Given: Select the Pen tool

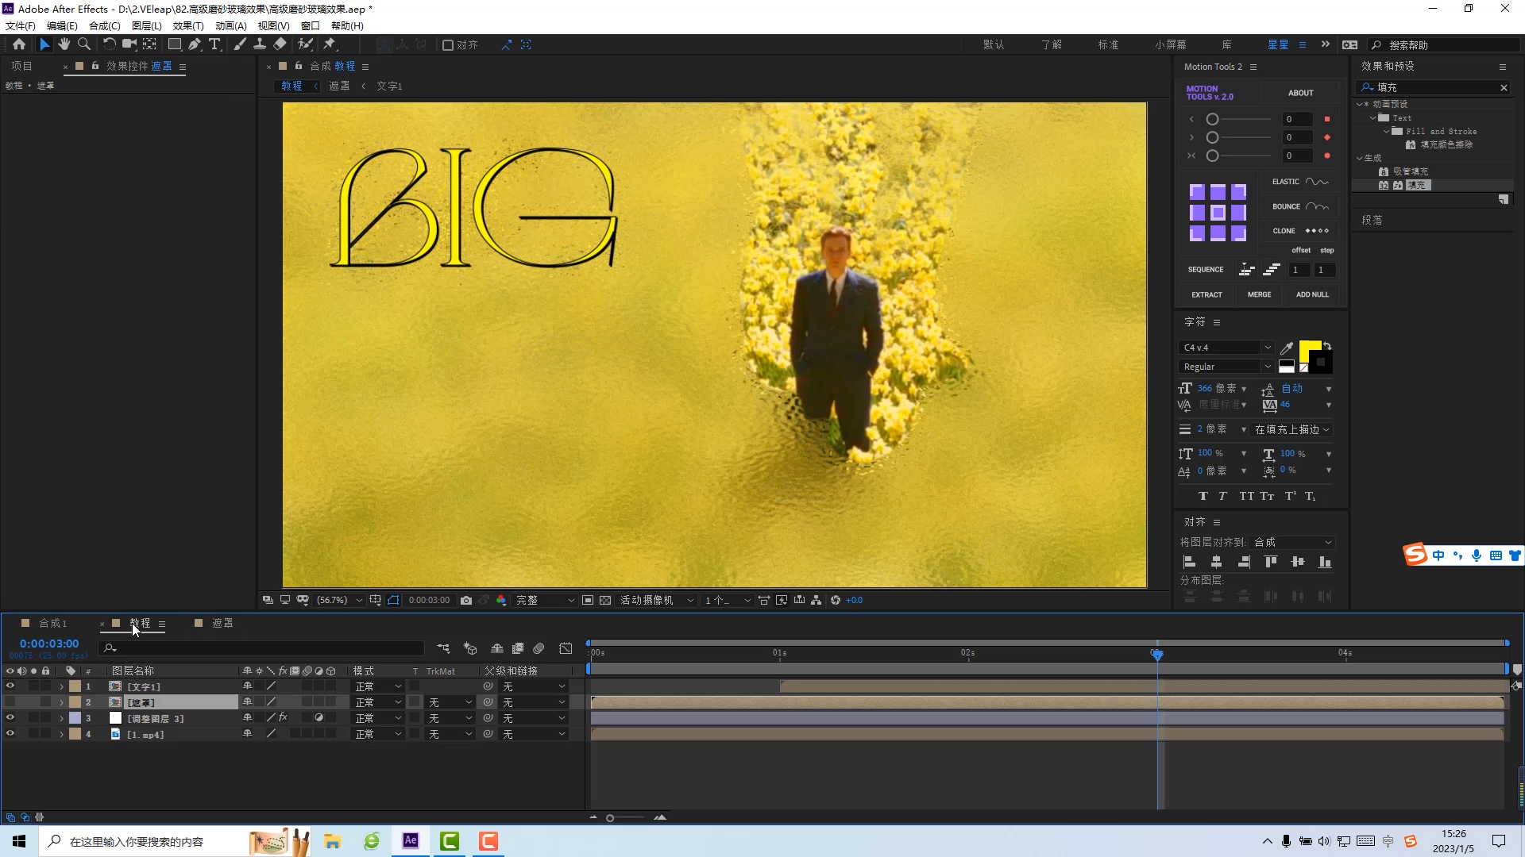Looking at the screenshot, I should (x=195, y=44).
